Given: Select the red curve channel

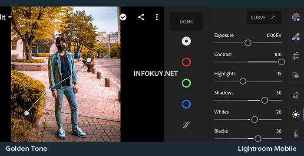Looking at the screenshot, I should click(x=186, y=62).
